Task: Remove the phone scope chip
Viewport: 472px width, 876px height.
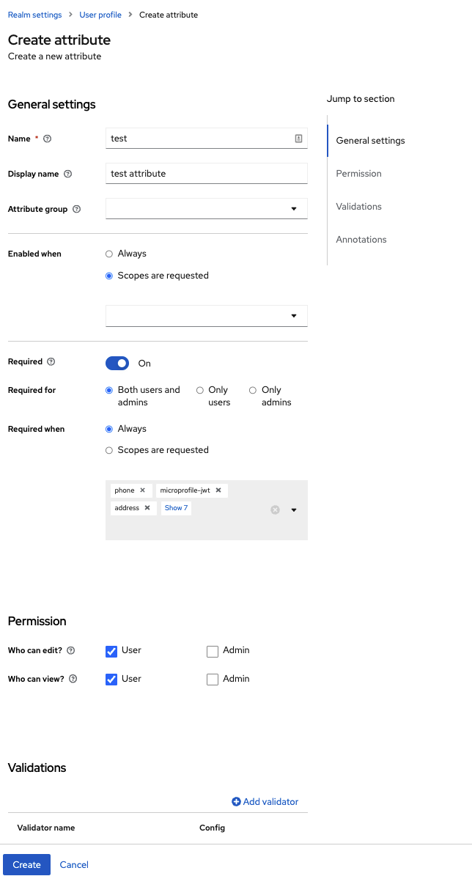Action: point(144,490)
